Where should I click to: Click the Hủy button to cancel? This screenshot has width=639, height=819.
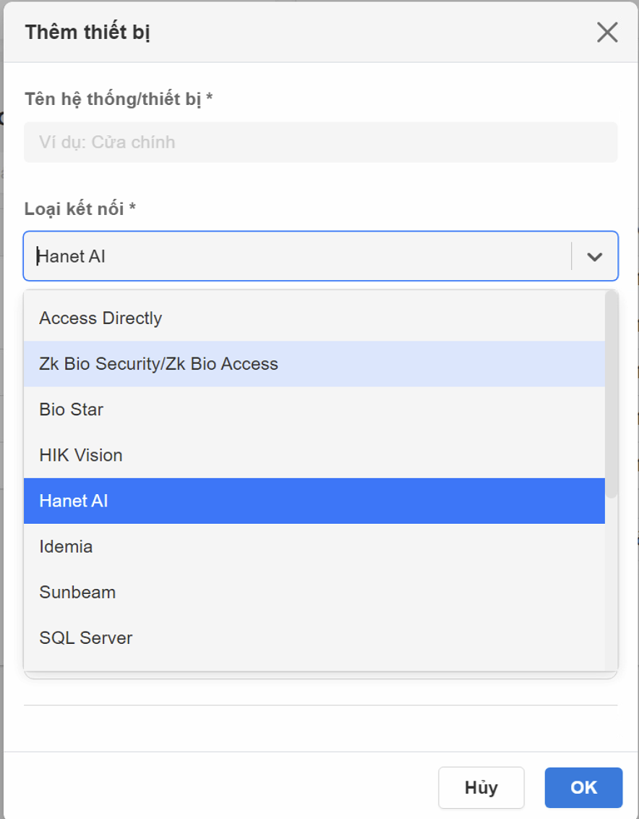tap(481, 787)
